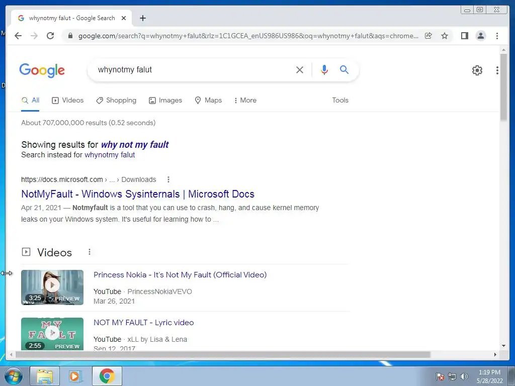515x386 pixels.
Task: Reload the current page
Action: click(50, 36)
